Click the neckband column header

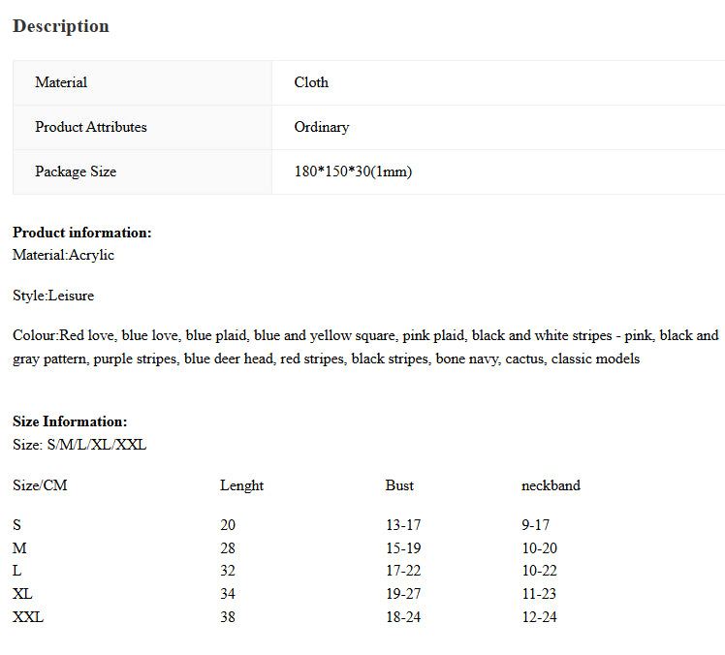[551, 485]
